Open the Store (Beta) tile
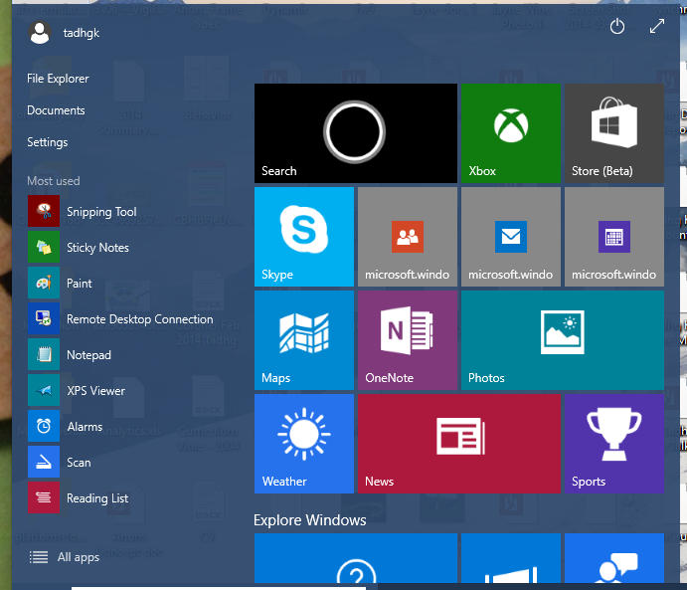 tap(613, 133)
